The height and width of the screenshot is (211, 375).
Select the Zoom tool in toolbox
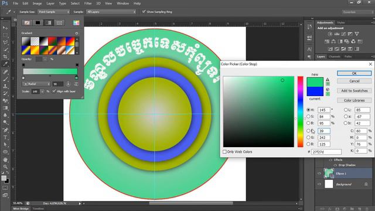coord(5,166)
